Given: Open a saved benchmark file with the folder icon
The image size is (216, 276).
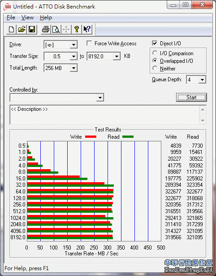Looking at the screenshot, I should (x=22, y=29).
